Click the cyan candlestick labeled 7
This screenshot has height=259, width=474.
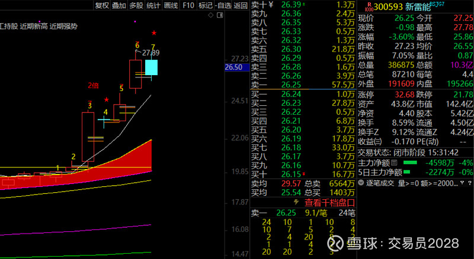point(152,67)
